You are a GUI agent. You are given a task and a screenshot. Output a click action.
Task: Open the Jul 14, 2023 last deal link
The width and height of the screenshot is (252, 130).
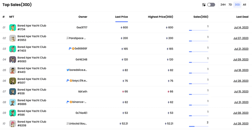[x=241, y=28]
